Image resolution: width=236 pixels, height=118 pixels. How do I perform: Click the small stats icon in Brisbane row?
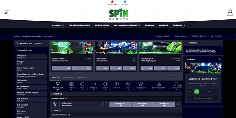106,103
